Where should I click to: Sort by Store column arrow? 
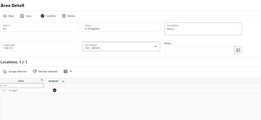click(42, 81)
